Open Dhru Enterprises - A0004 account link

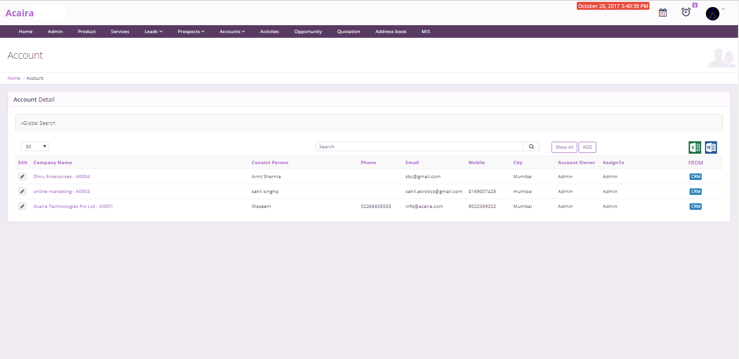pos(62,177)
